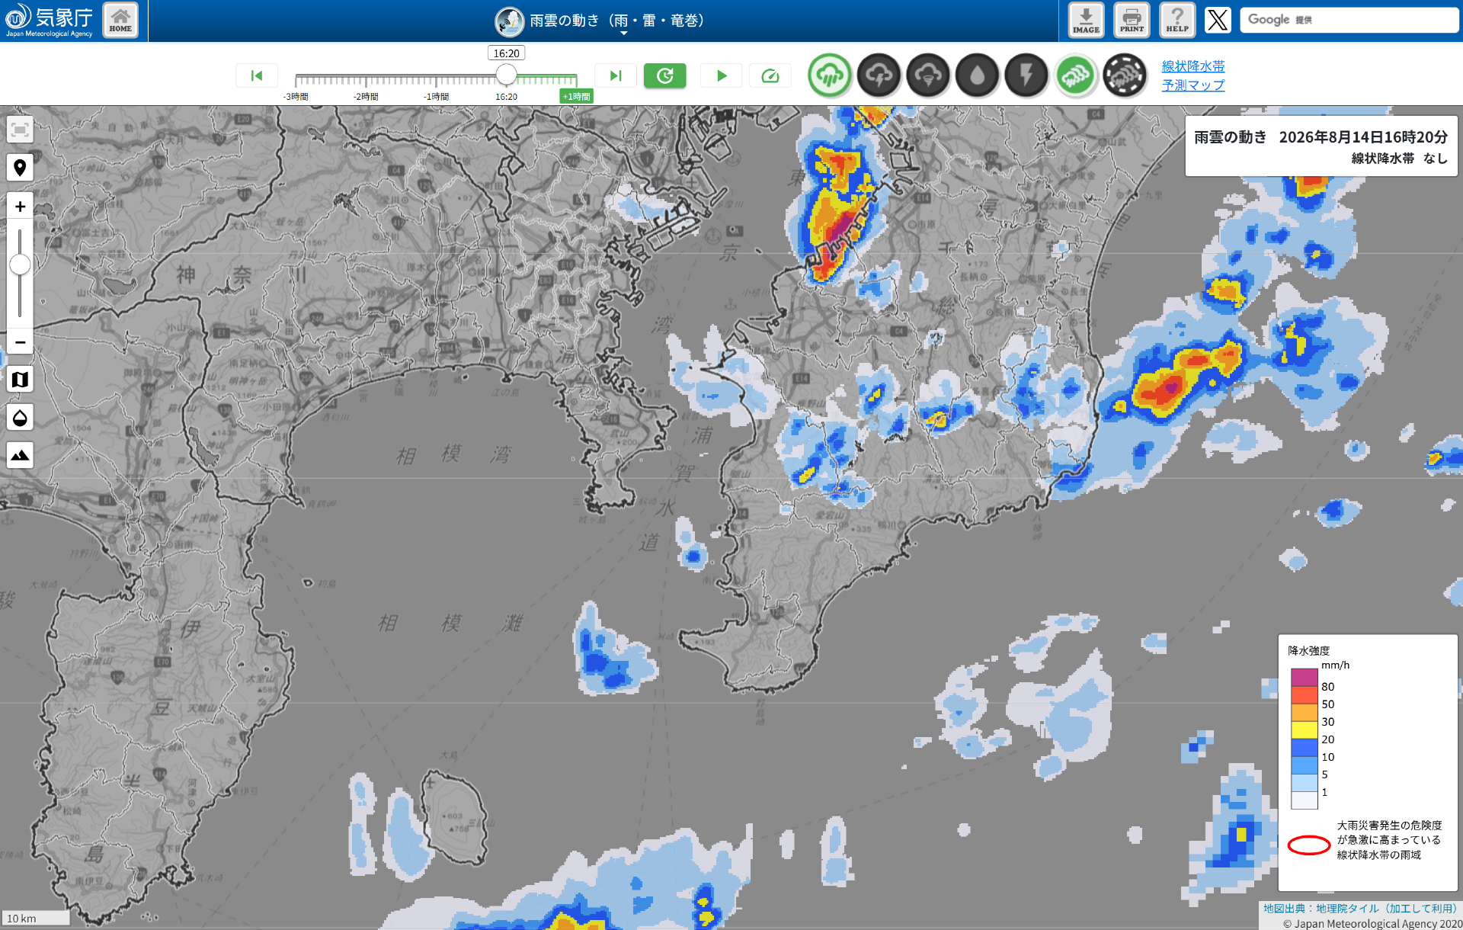
Task: Jump to the +1時間 forecast label
Action: click(577, 97)
